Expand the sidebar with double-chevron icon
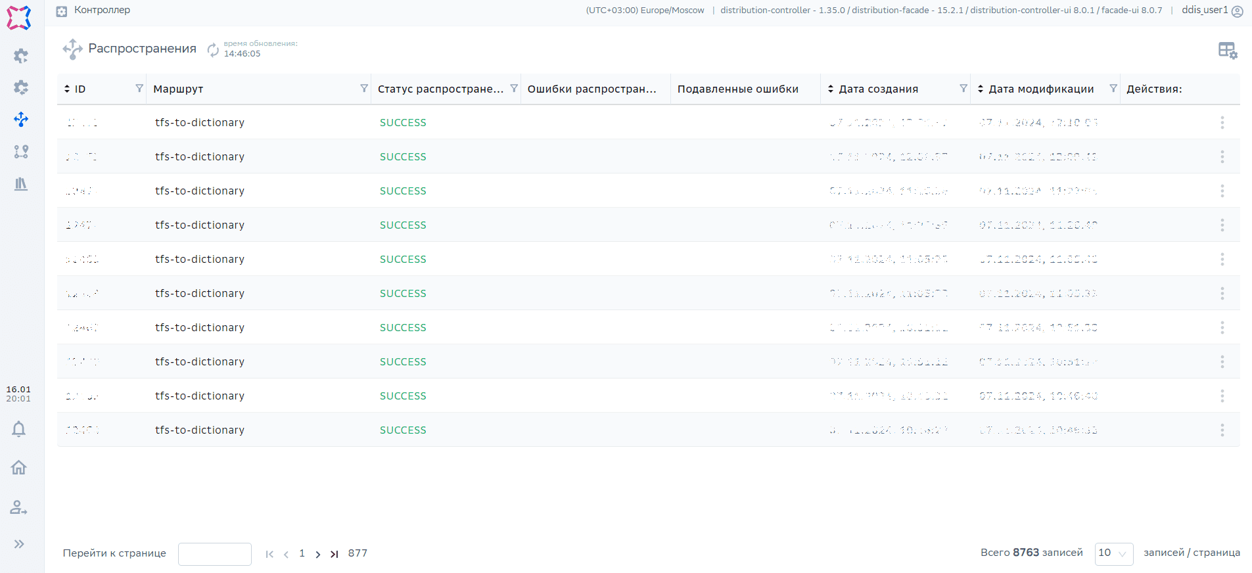The height and width of the screenshot is (573, 1252). (x=19, y=544)
